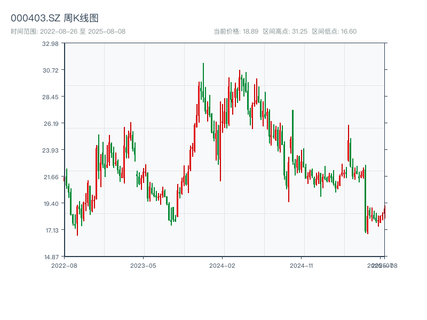
Task: Click the 17.13 y-axis price label
Action: [50, 230]
